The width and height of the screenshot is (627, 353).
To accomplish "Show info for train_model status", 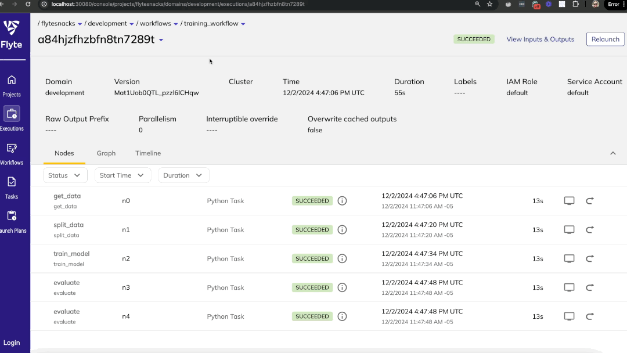I will [x=342, y=258].
